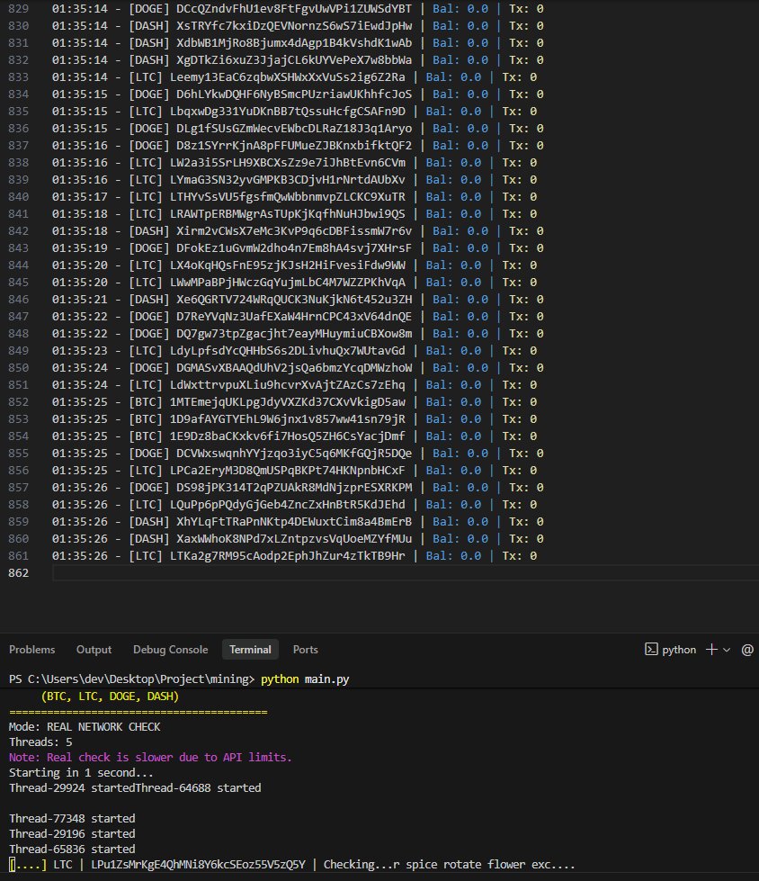Click address LYmaG3SN32yvGMPKB3CDjvH1rNrtdAUbXv
Viewport: 759px width, 881px height.
288,180
